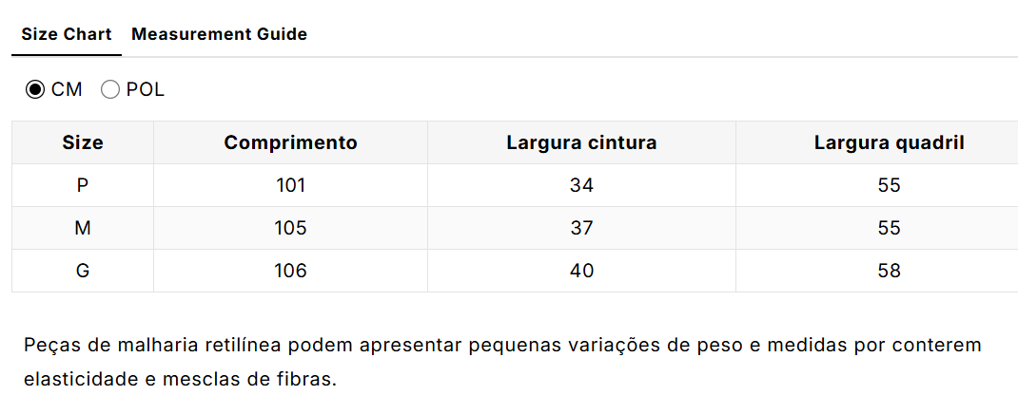Image resolution: width=1018 pixels, height=414 pixels.
Task: Select the CM unit radio button
Action: pyautogui.click(x=35, y=90)
